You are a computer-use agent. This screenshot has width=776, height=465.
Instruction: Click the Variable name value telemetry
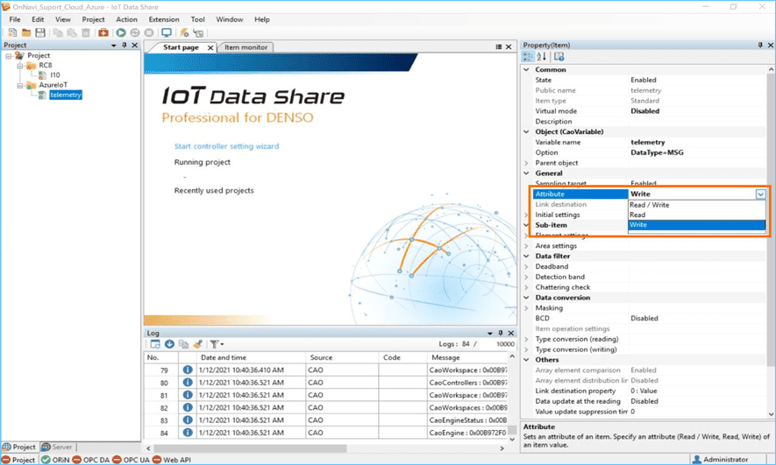pyautogui.click(x=647, y=143)
